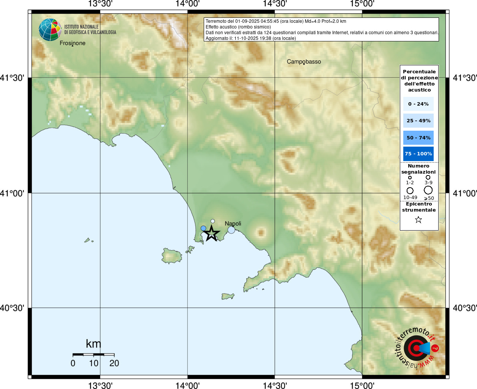Click the light blue circle marker at Napoli
Image resolution: width=477 pixels, height=389 pixels.
pos(231,230)
